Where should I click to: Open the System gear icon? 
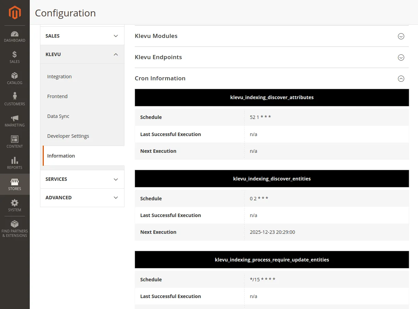tap(15, 203)
